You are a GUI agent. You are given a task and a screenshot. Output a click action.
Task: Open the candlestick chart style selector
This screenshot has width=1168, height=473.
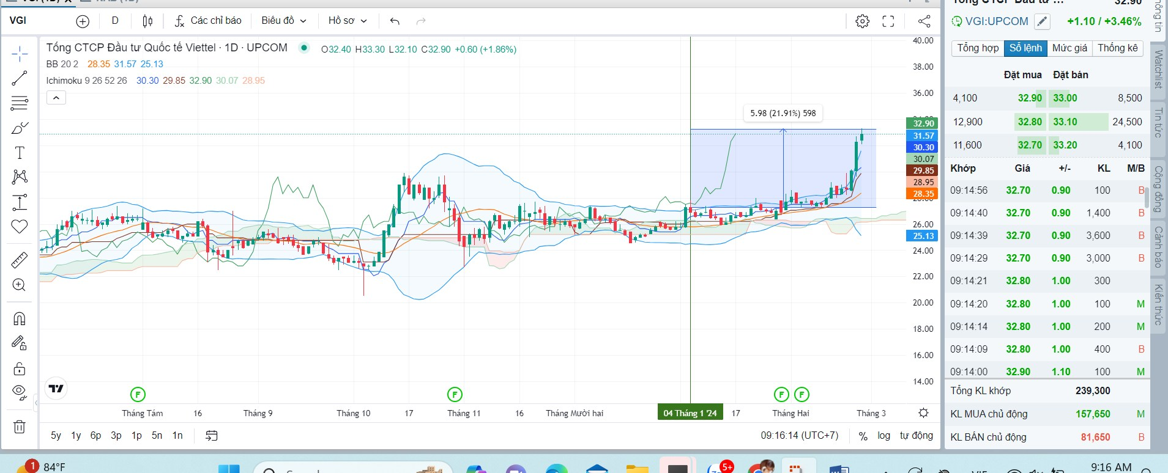[x=147, y=21]
